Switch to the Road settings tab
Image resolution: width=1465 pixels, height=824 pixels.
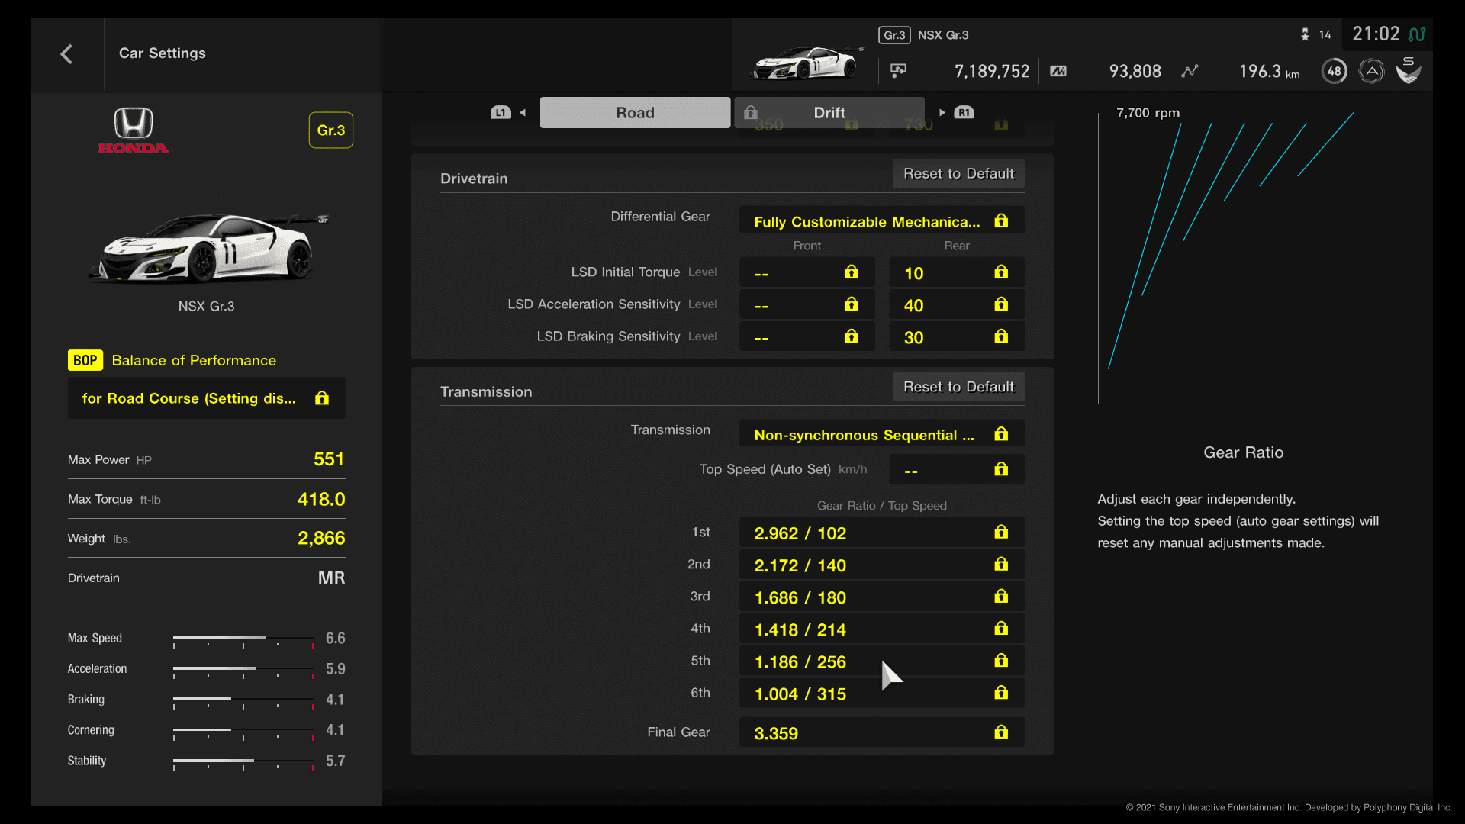635,112
